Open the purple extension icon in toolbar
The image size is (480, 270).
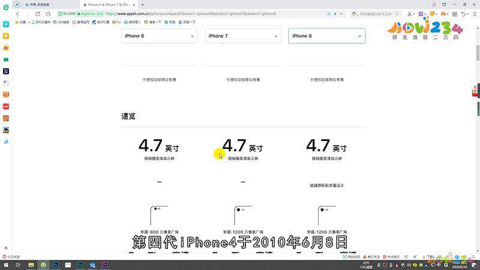pos(421,14)
